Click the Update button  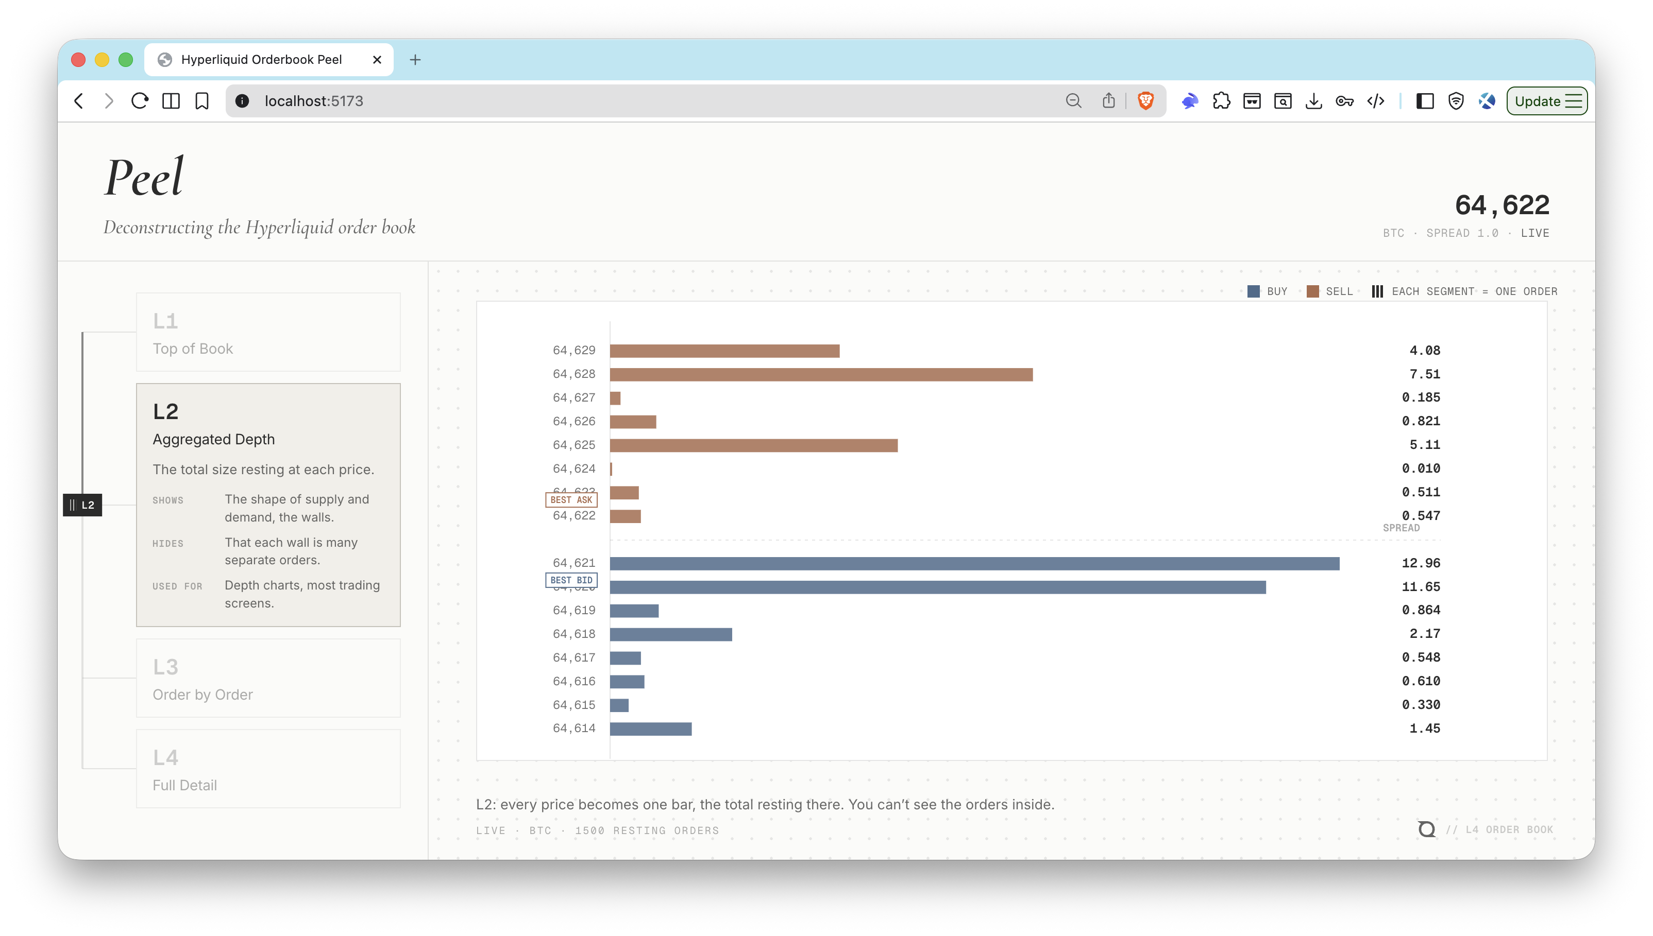(1546, 101)
